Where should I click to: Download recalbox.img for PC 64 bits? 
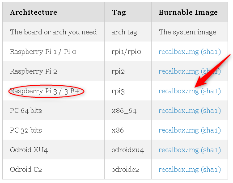click(178, 111)
